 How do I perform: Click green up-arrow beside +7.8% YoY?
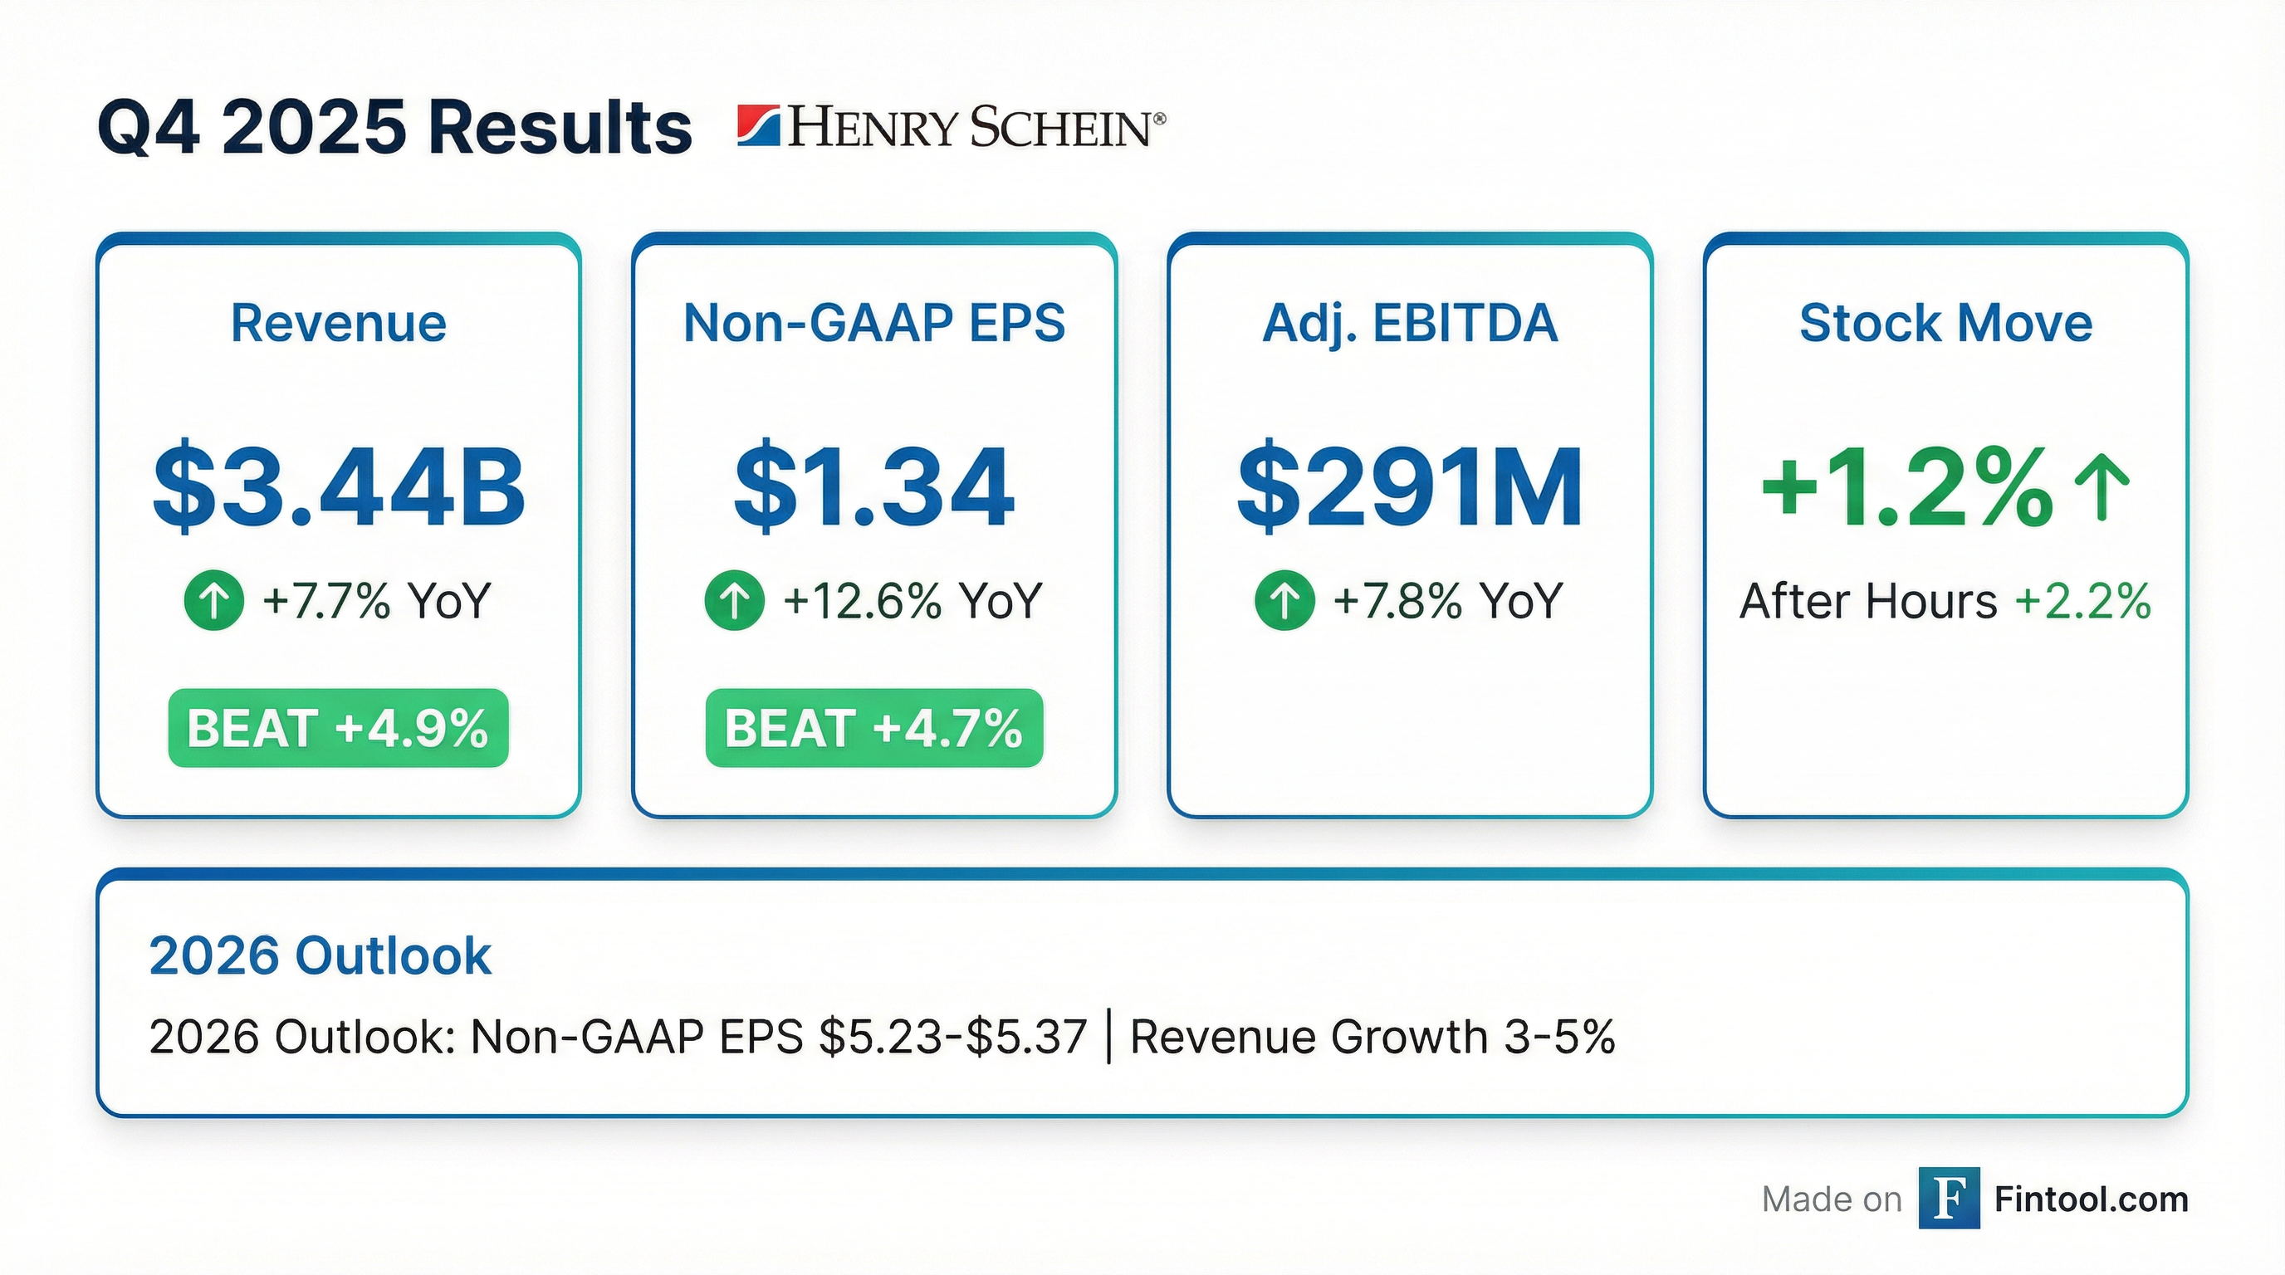pyautogui.click(x=1284, y=600)
